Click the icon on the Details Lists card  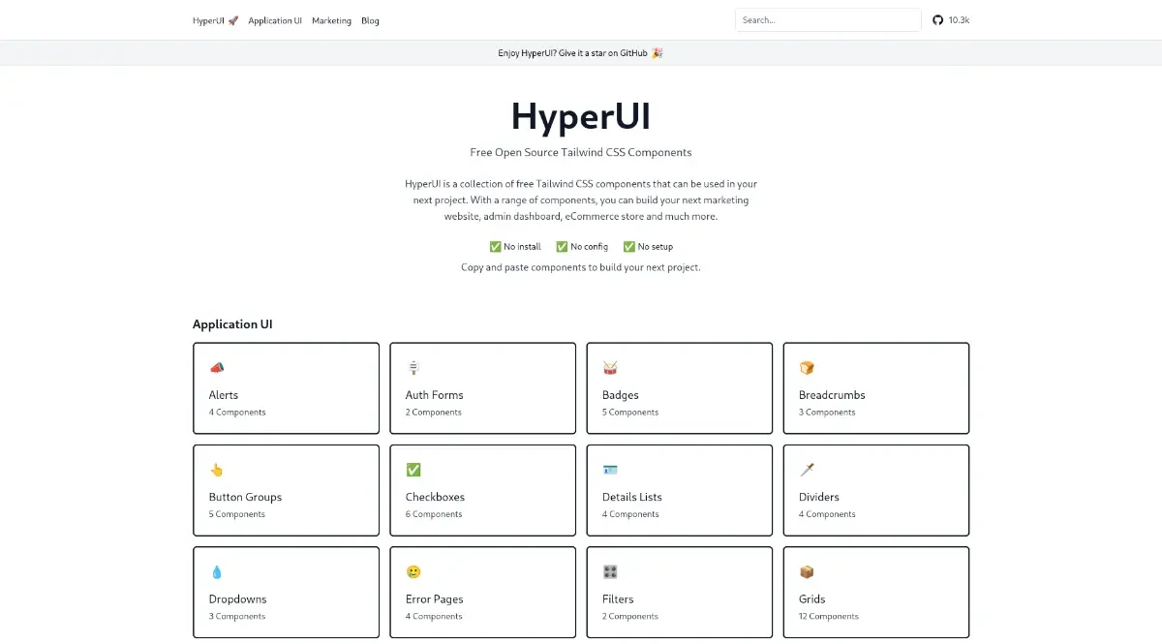[610, 470]
